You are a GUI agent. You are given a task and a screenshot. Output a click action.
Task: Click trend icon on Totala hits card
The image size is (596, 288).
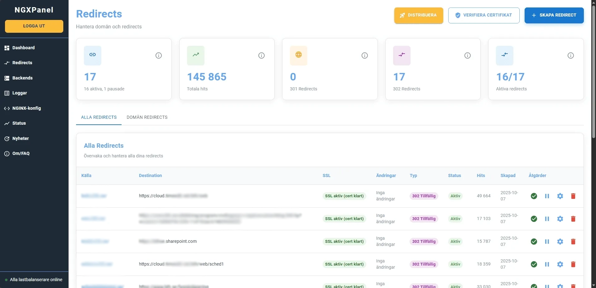196,55
